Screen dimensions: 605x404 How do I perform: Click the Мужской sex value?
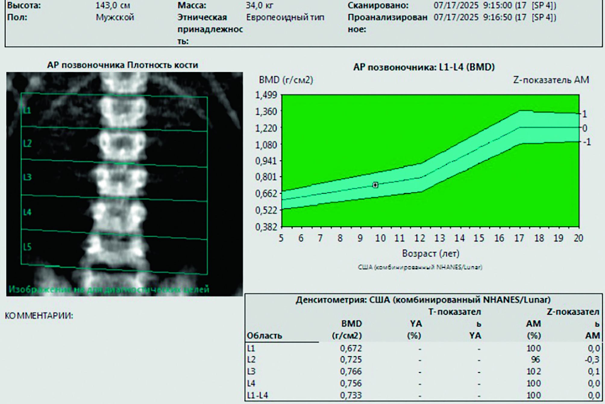click(115, 17)
